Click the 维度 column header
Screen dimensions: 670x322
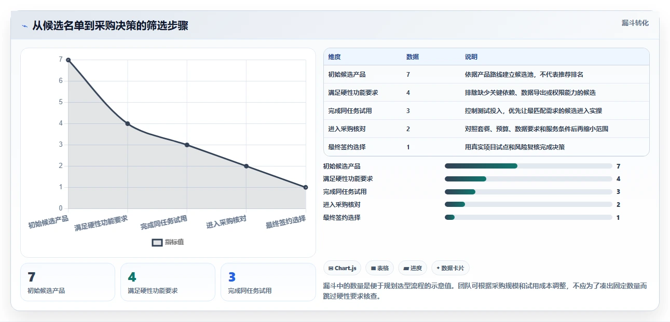(335, 57)
